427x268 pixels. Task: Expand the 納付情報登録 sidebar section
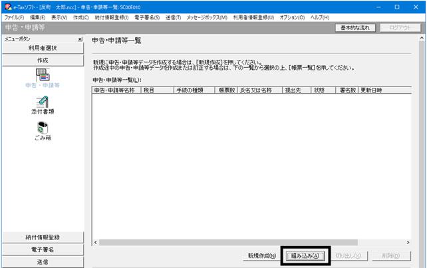43,237
